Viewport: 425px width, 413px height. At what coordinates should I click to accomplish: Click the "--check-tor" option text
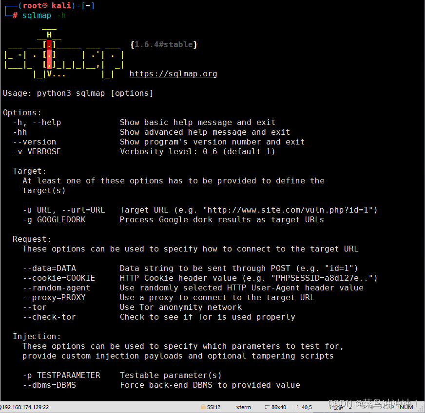click(49, 317)
